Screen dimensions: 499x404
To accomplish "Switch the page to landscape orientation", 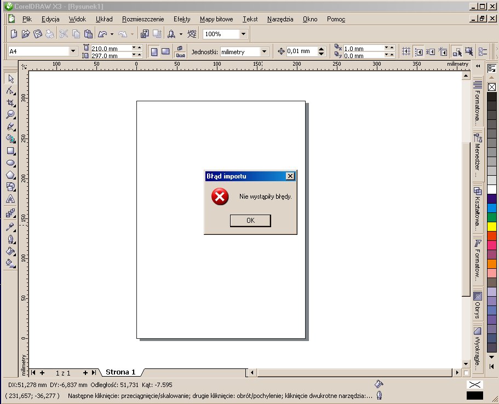I will pos(165,51).
